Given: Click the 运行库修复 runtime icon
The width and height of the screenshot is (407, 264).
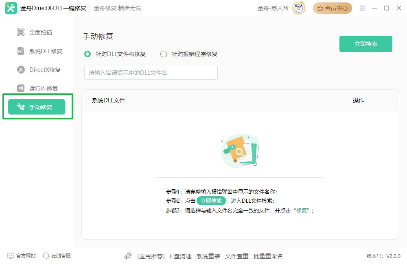Looking at the screenshot, I should (x=21, y=88).
